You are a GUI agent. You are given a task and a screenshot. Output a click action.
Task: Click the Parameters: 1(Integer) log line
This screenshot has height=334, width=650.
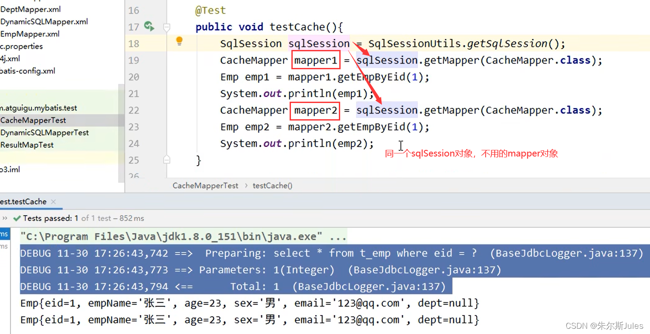point(261,270)
